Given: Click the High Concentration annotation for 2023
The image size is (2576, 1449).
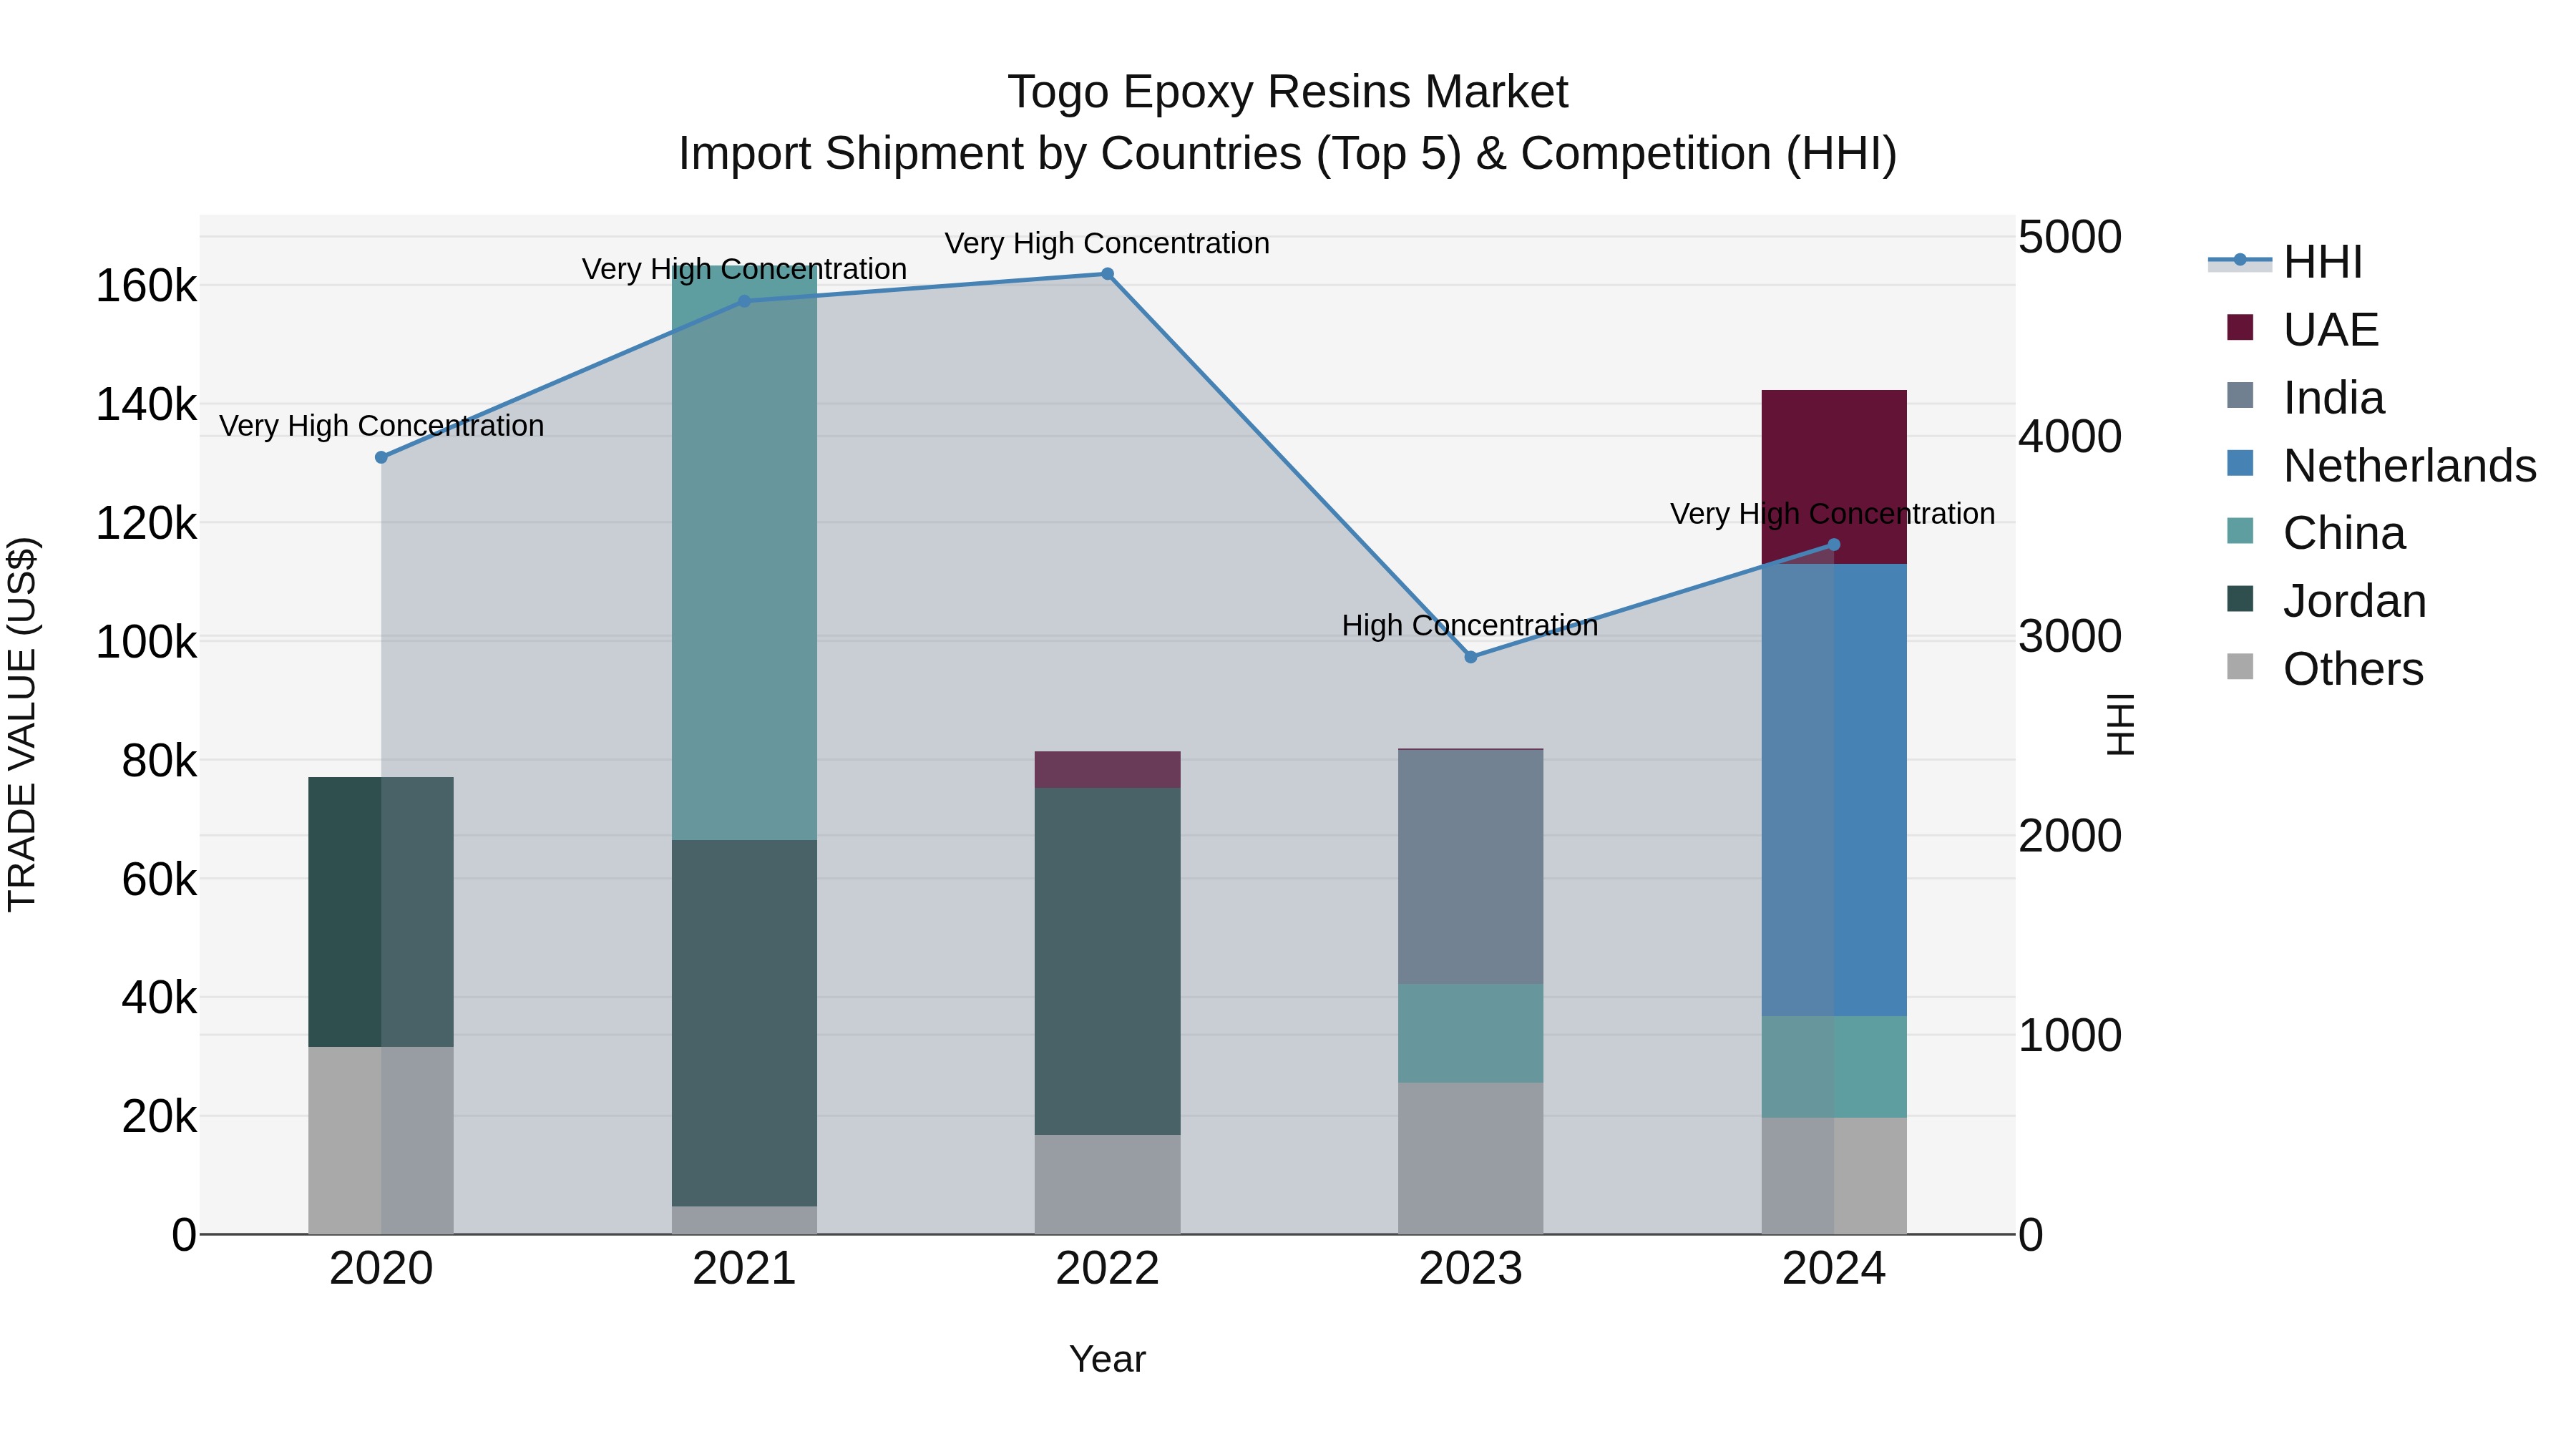Looking at the screenshot, I should pos(1470,626).
